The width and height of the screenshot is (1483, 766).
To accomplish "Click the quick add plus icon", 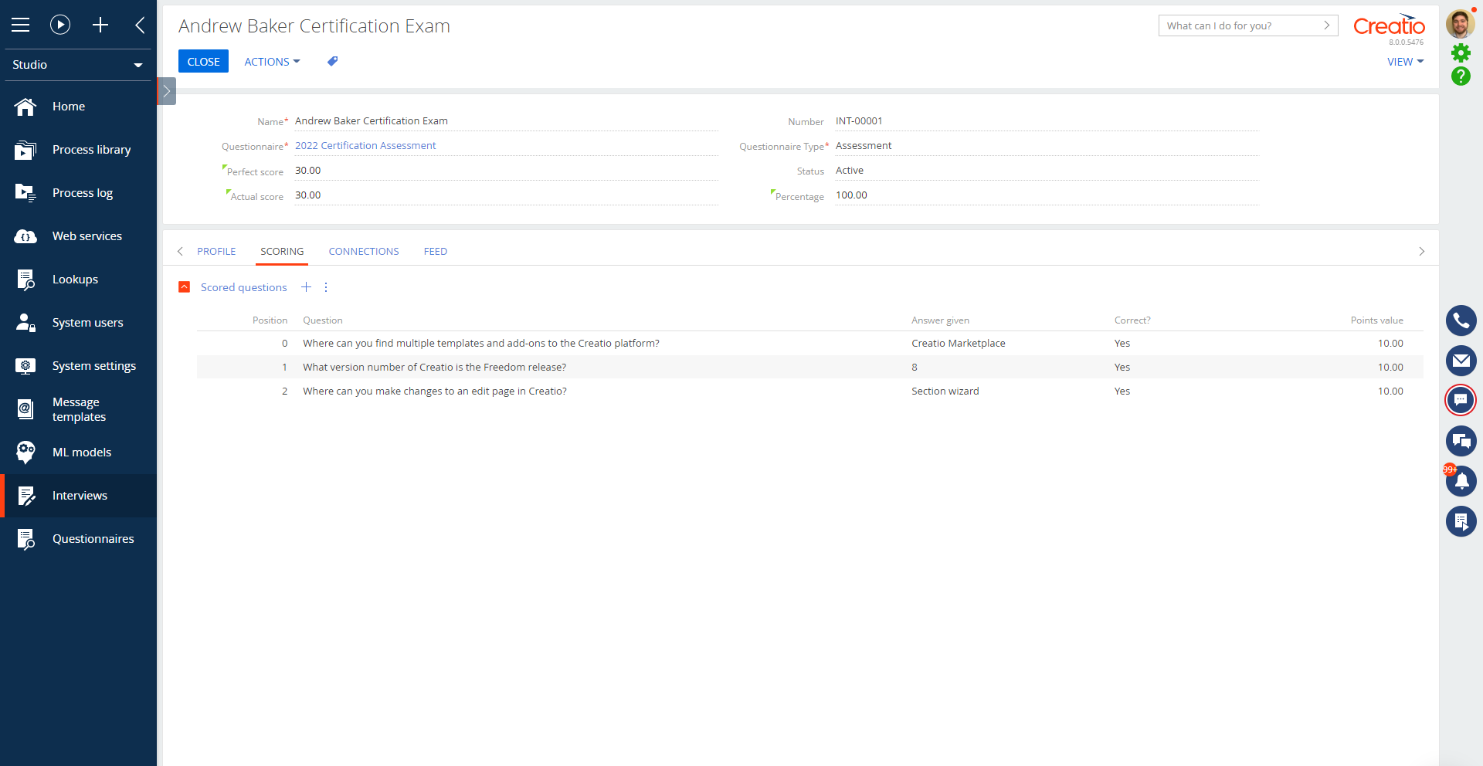I will (100, 25).
